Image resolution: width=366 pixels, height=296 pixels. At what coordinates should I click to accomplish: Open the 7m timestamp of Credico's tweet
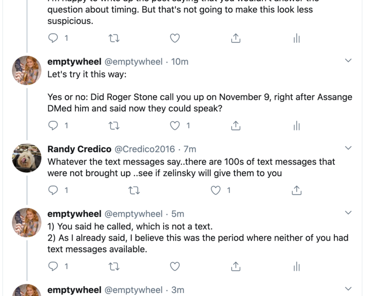pos(190,149)
